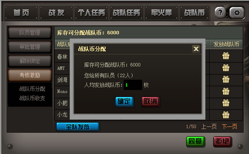Confirm allocation with the 确定 button

pos(124,102)
